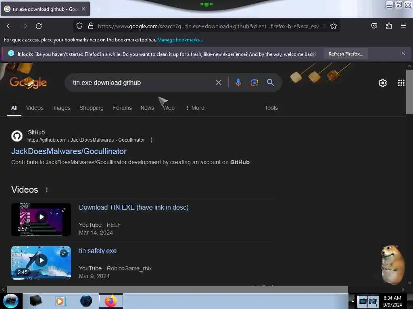Open the tin.safety.exe video link
This screenshot has width=413, height=309.
click(x=98, y=251)
